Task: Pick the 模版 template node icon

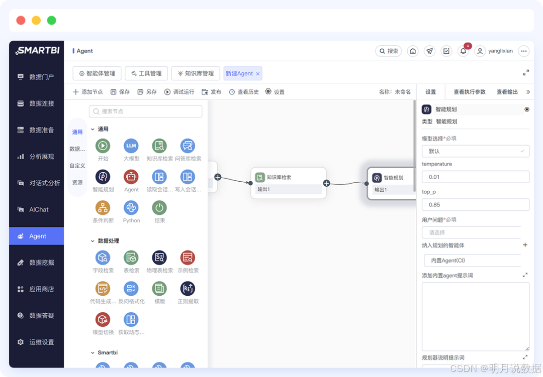Action: coord(159,289)
